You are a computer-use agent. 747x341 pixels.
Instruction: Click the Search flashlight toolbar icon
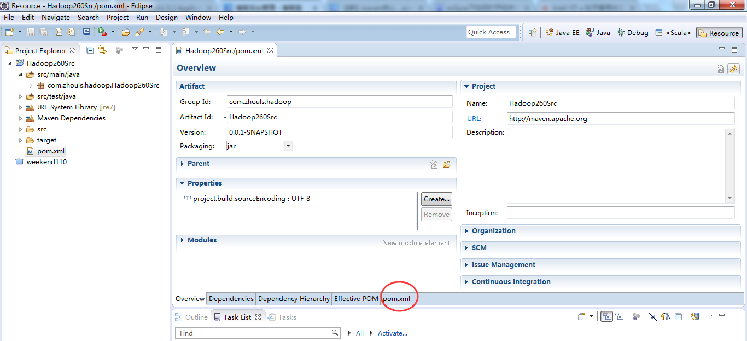pos(139,32)
